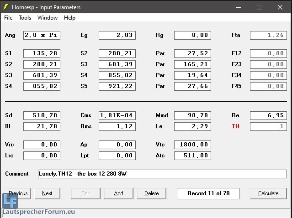Click the Calculate button
The width and height of the screenshot is (292, 218).
tap(268, 193)
